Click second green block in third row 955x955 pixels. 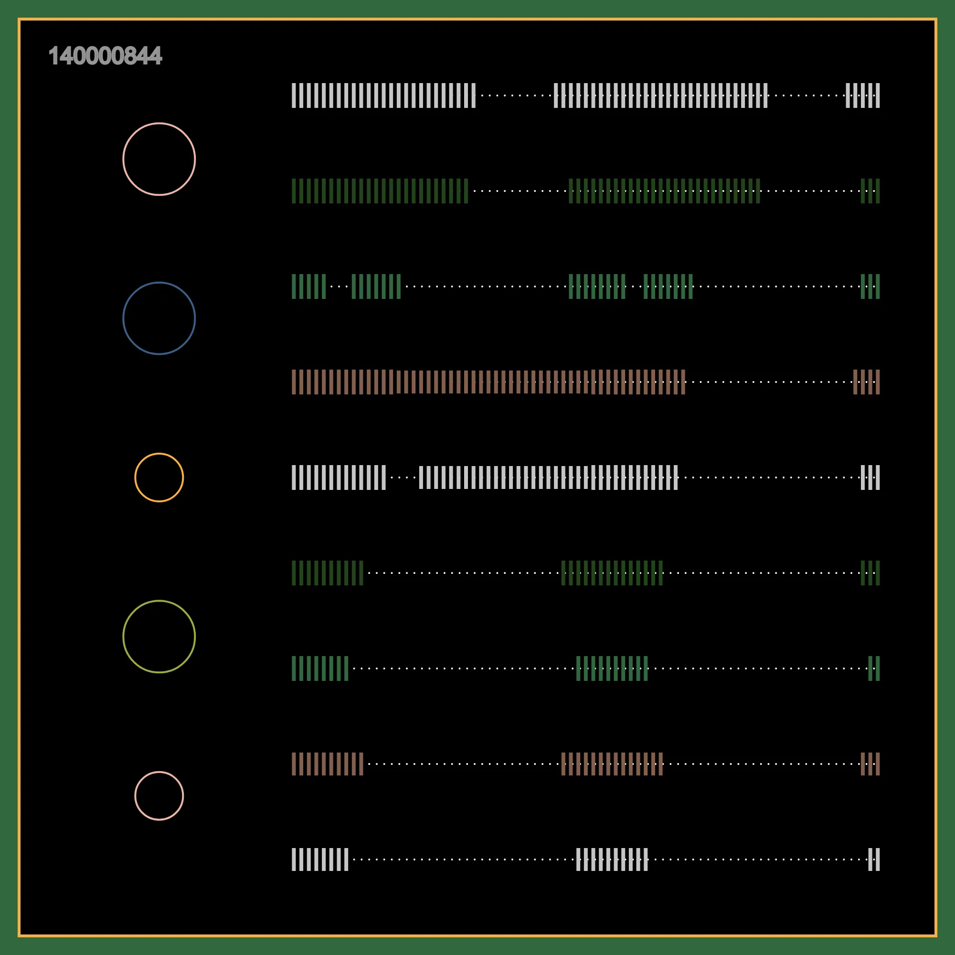coord(376,286)
